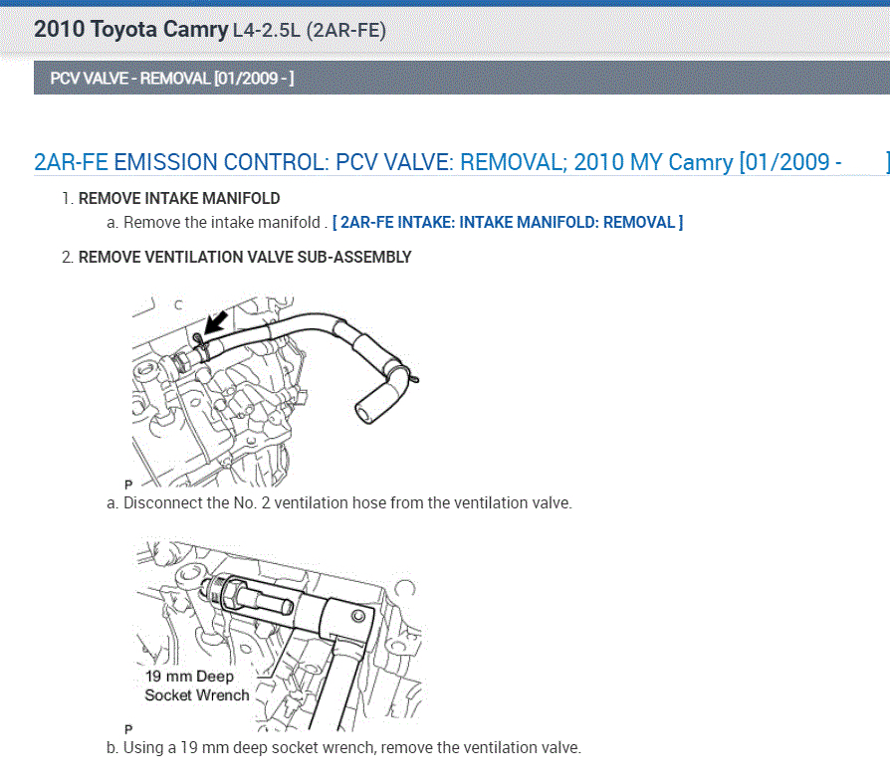Viewport: 890px width, 784px height.
Task: Select the '2010 Toyota Camry' title text
Action: [131, 29]
